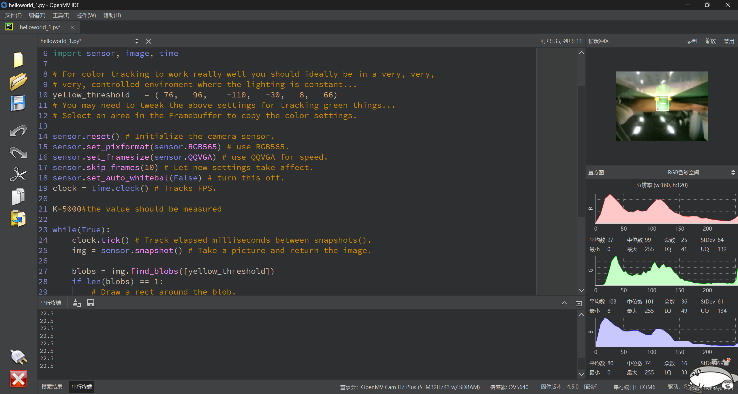Save the script with the floppy disk icon
This screenshot has height=394, width=738.
(18, 103)
